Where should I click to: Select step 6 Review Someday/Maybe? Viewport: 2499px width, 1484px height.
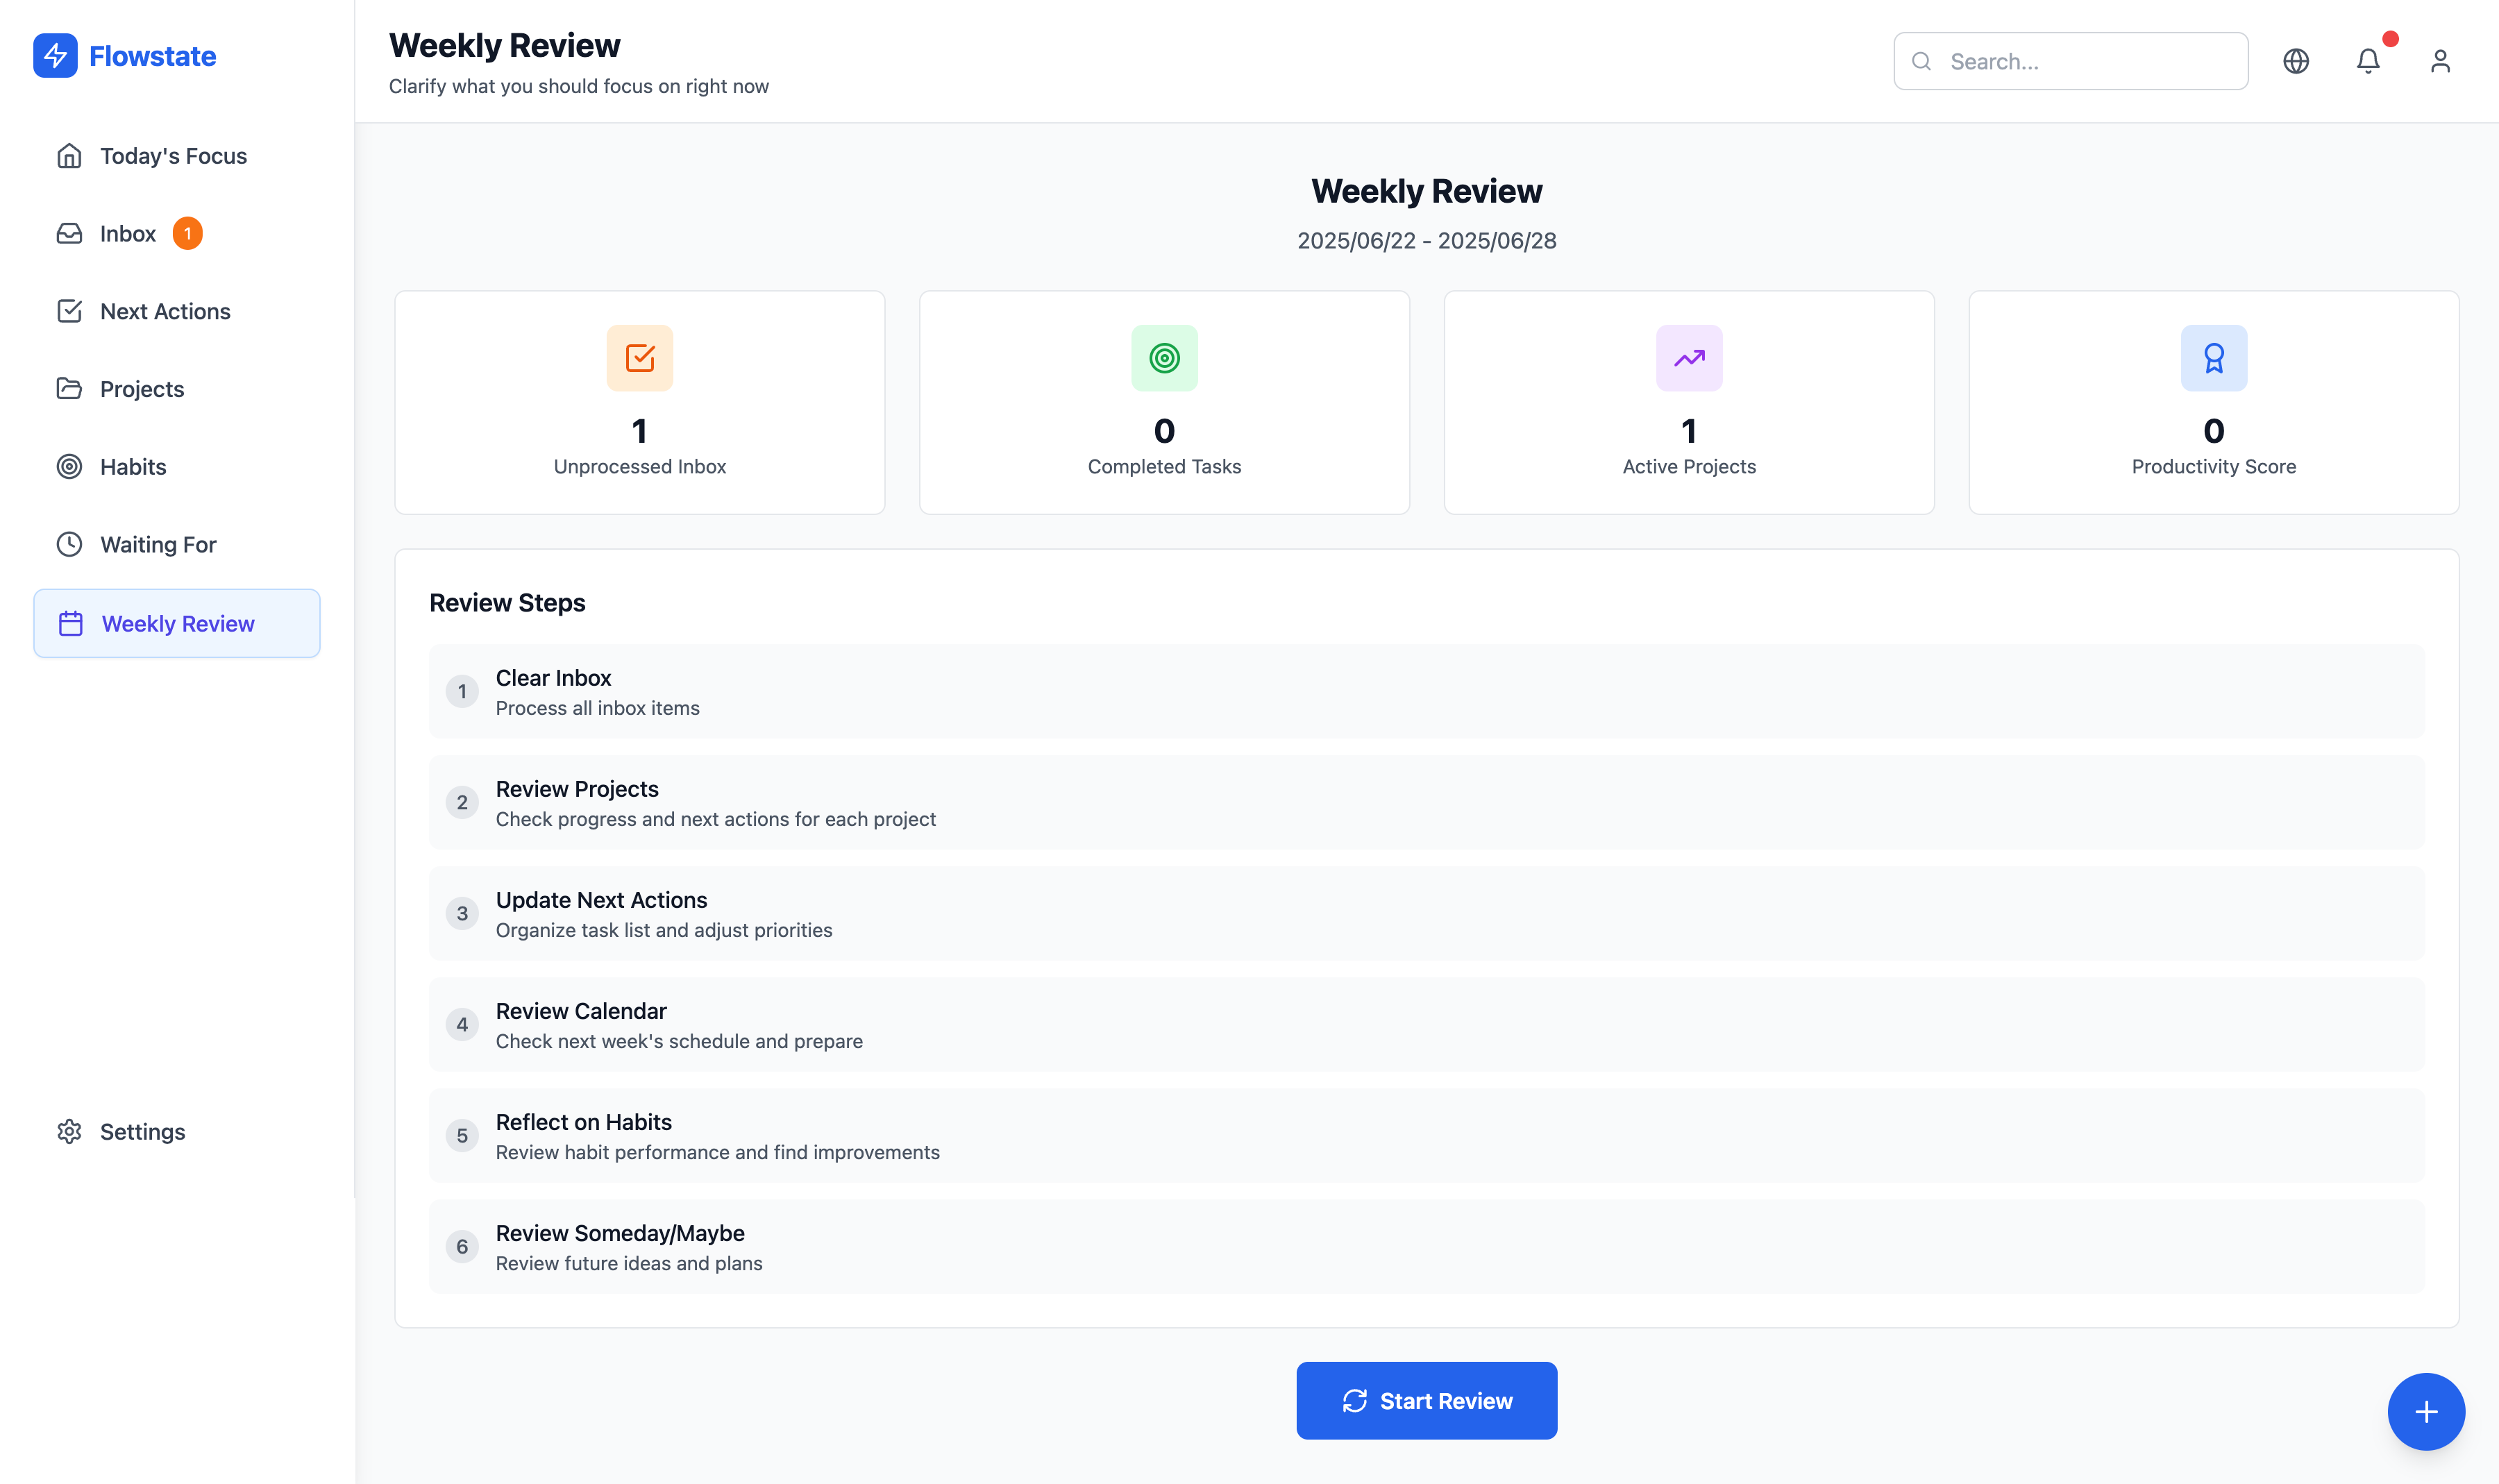tap(1426, 1246)
